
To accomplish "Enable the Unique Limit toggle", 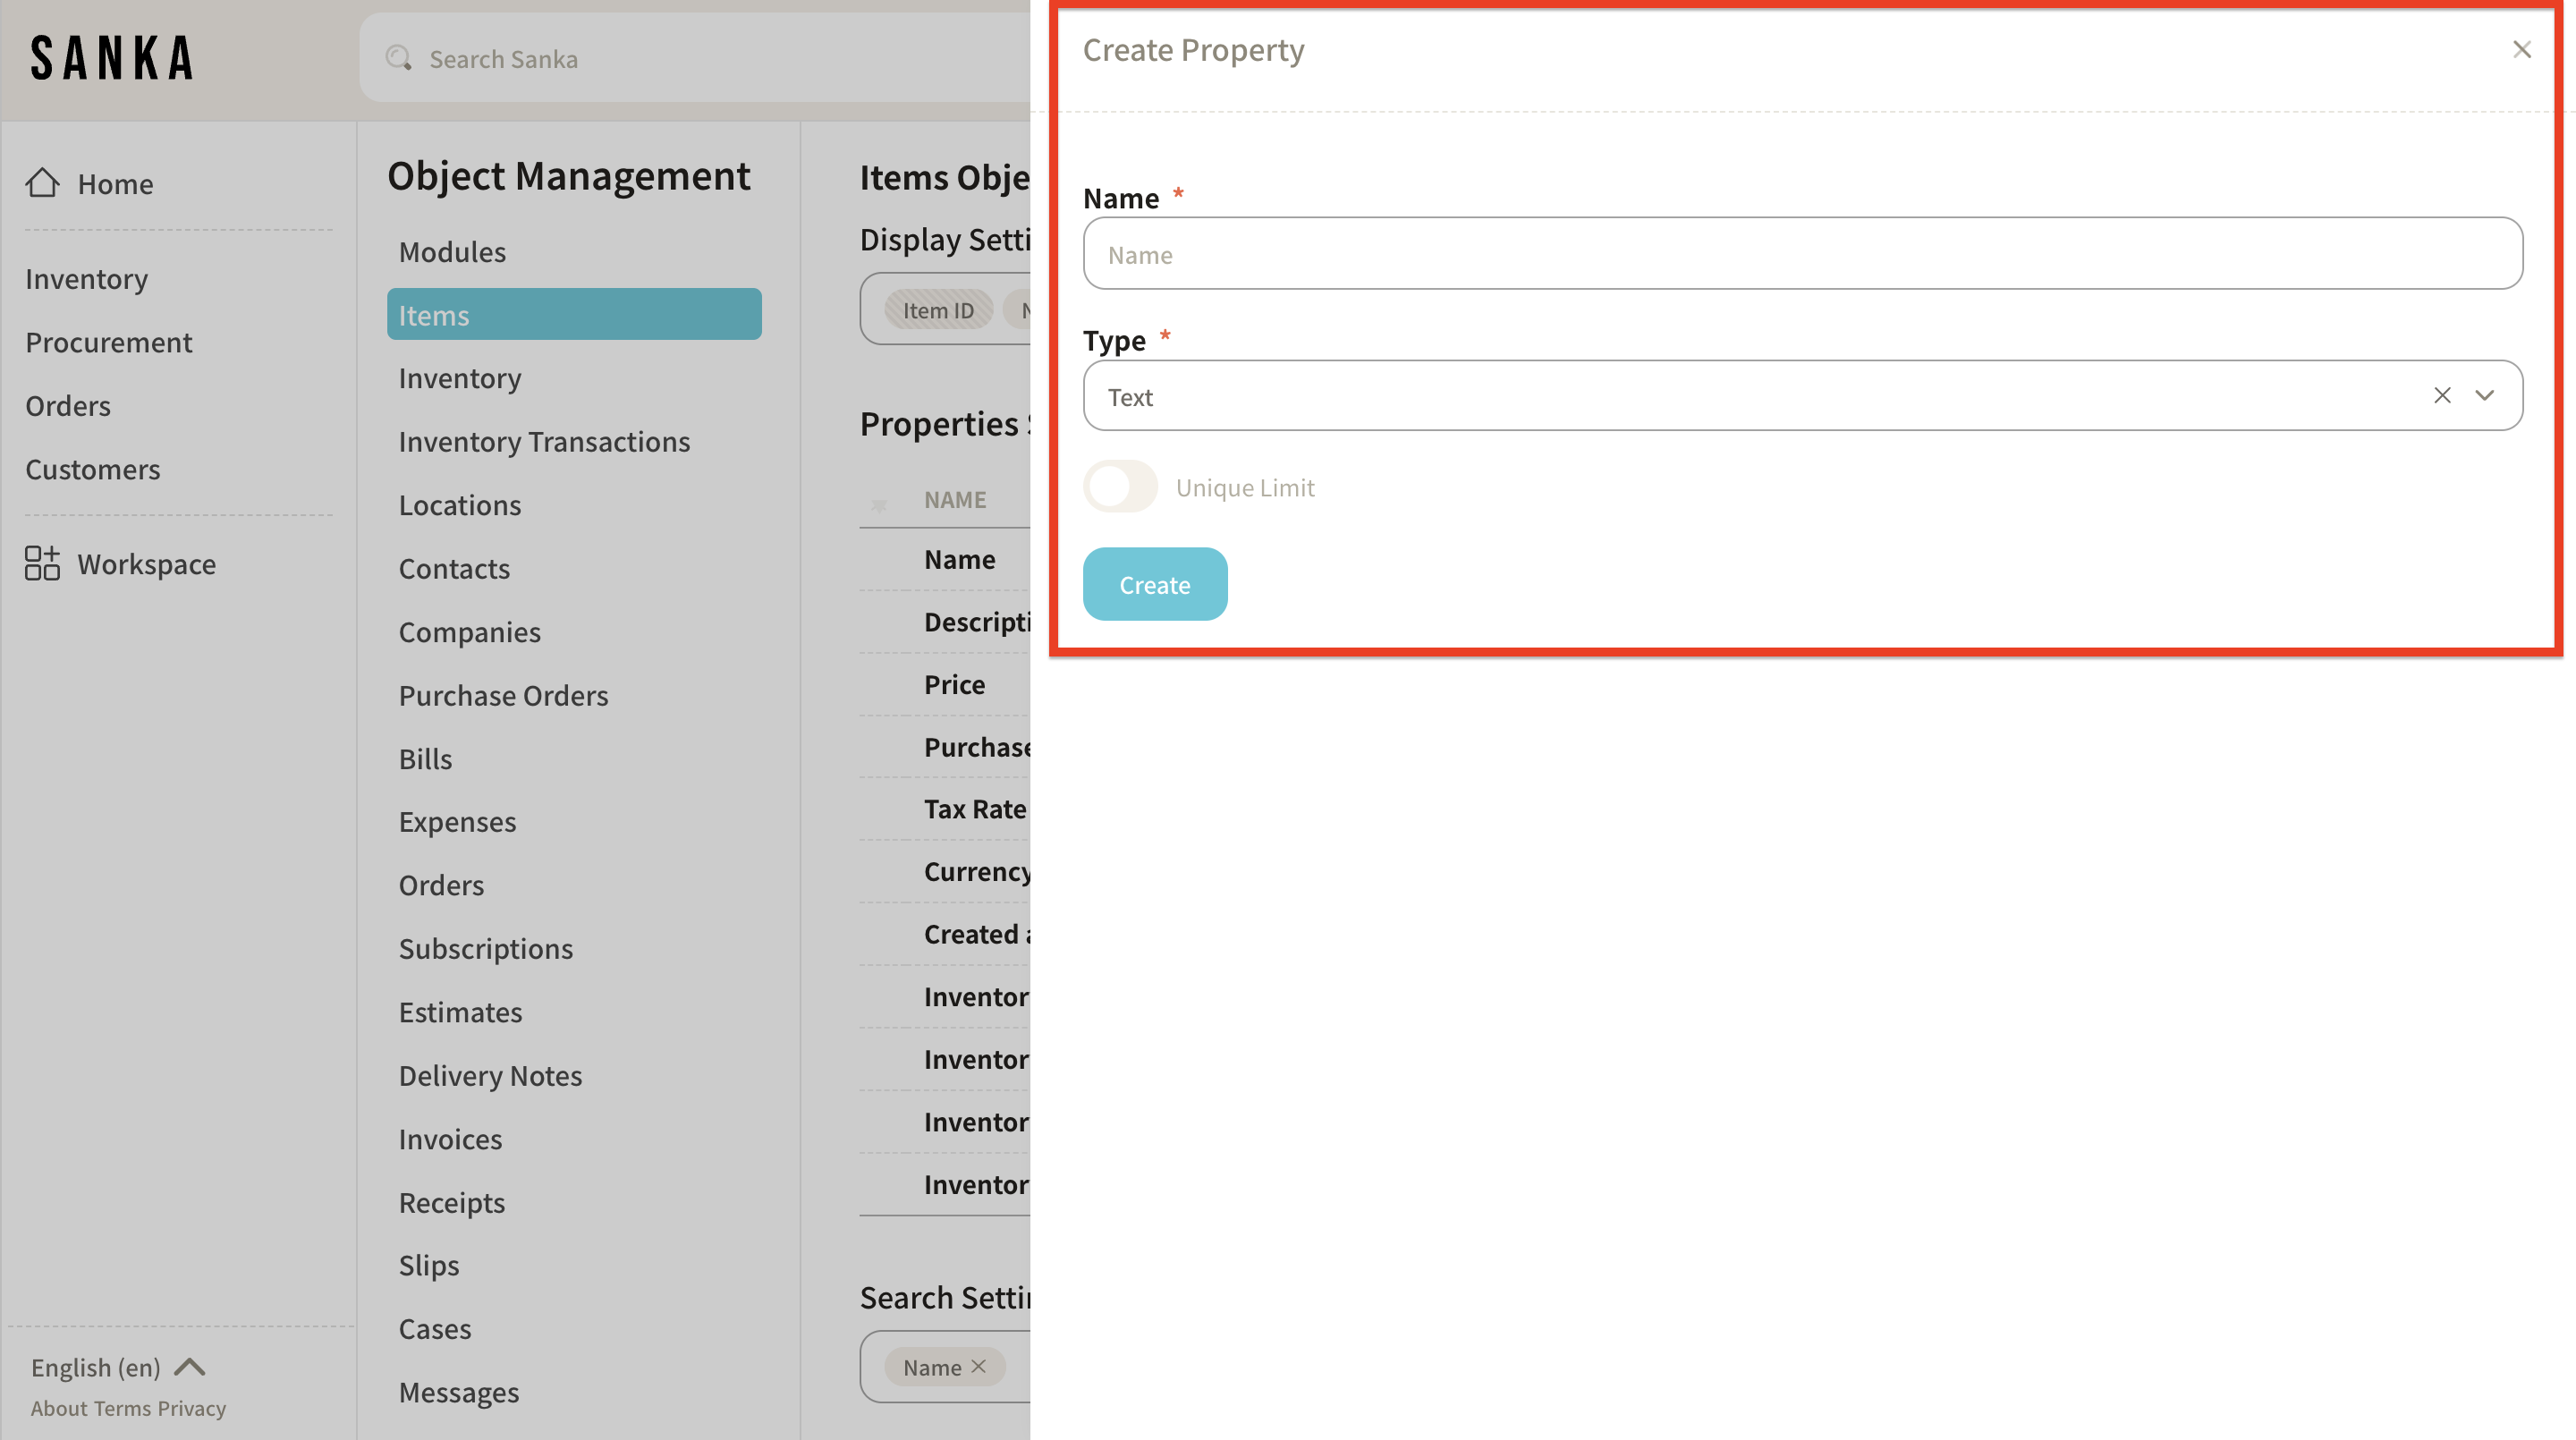I will coord(1120,487).
